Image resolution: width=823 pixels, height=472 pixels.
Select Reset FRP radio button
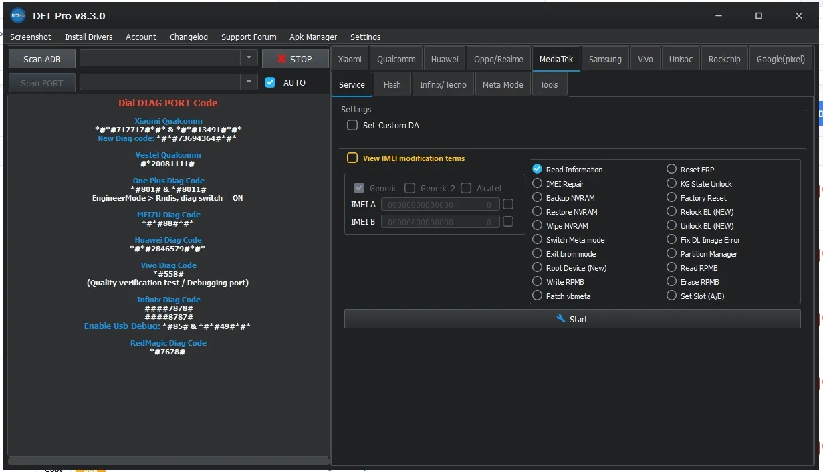tap(672, 169)
